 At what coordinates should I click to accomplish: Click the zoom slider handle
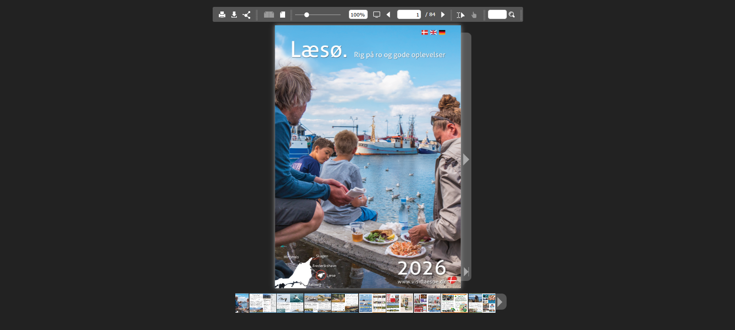307,15
